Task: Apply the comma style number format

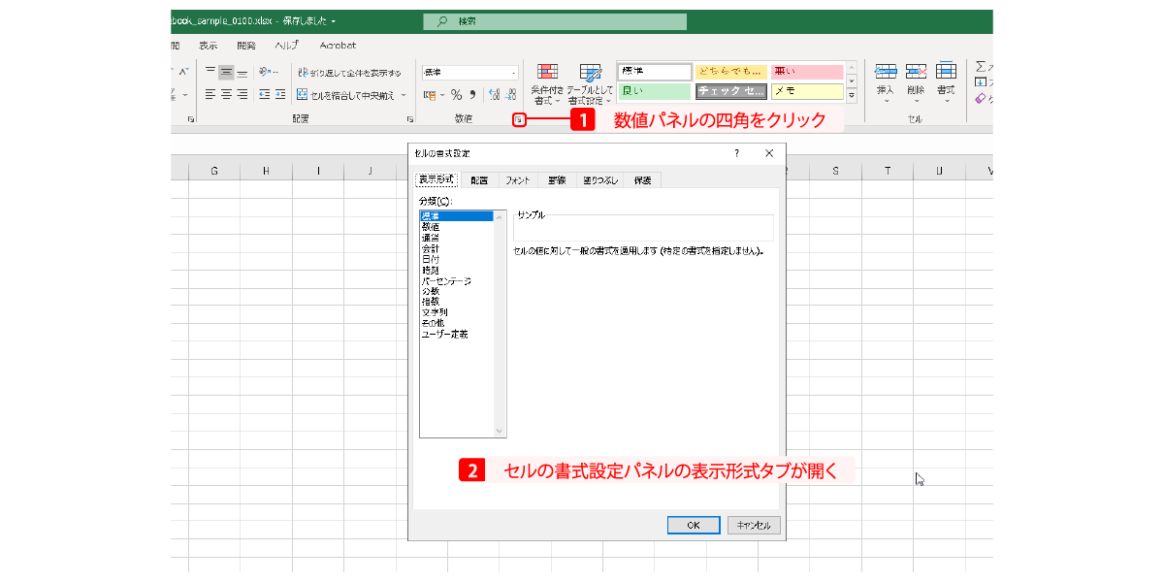Action: [473, 95]
